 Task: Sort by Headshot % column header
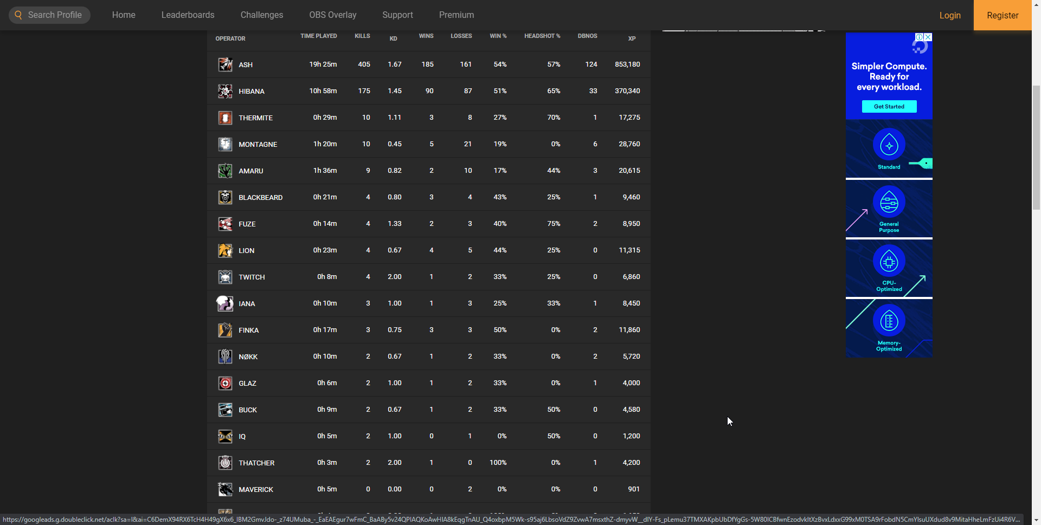(542, 36)
